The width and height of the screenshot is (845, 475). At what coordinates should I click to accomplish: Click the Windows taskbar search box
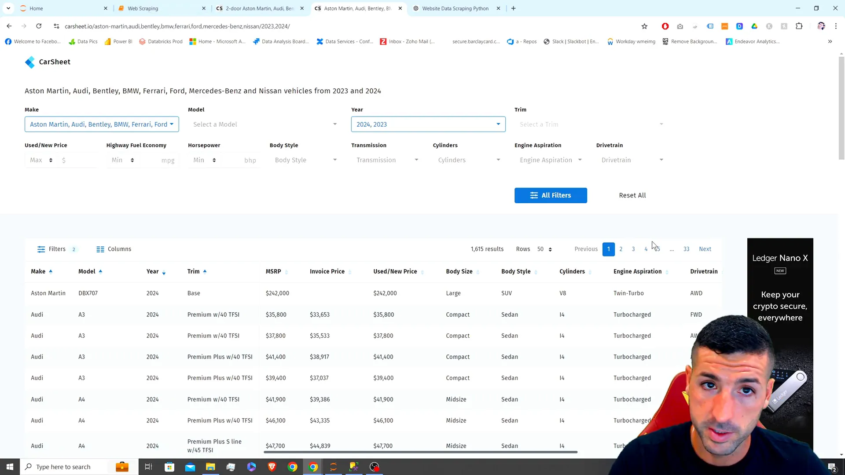pos(79,467)
